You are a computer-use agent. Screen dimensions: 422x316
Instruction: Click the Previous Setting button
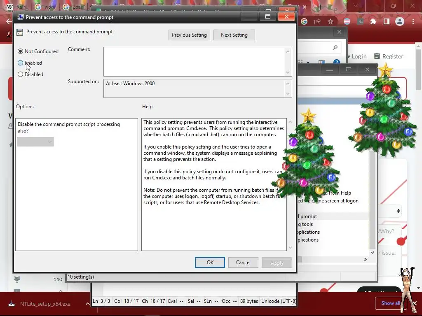[x=189, y=35]
